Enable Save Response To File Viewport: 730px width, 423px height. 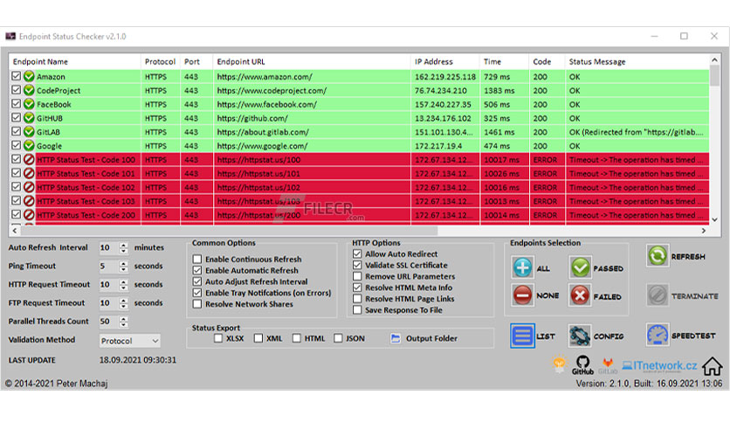tap(357, 309)
